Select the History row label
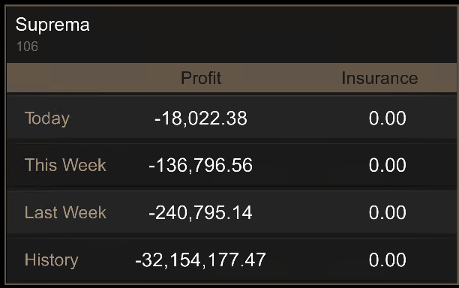Viewport: 459px width, 288px height. (52, 260)
